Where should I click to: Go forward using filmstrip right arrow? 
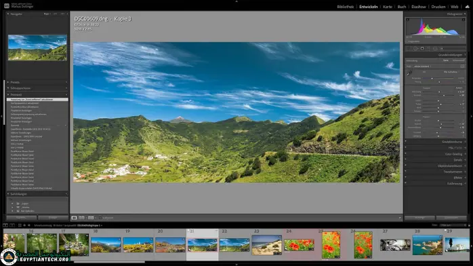(x=29, y=225)
